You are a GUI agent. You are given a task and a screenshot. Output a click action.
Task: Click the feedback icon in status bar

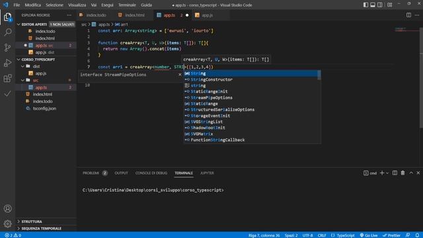pos(408,235)
